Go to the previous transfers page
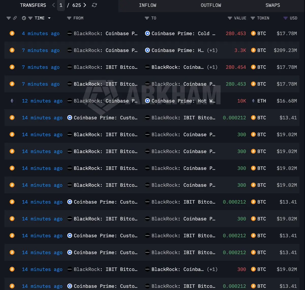 (53, 5)
